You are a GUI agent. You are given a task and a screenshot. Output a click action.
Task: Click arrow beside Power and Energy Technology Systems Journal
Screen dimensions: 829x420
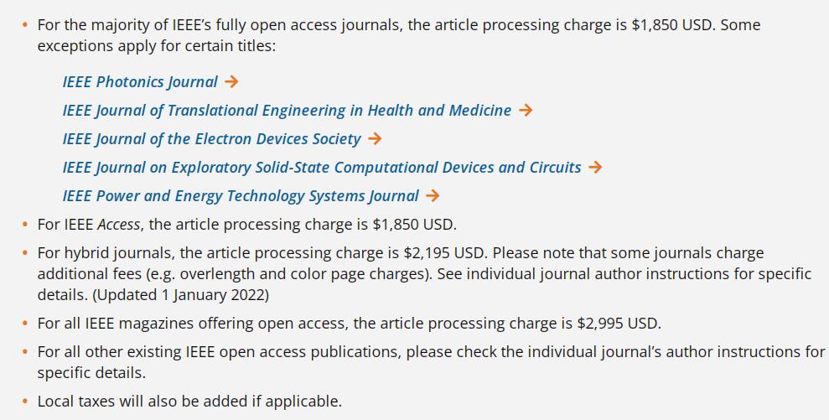433,195
